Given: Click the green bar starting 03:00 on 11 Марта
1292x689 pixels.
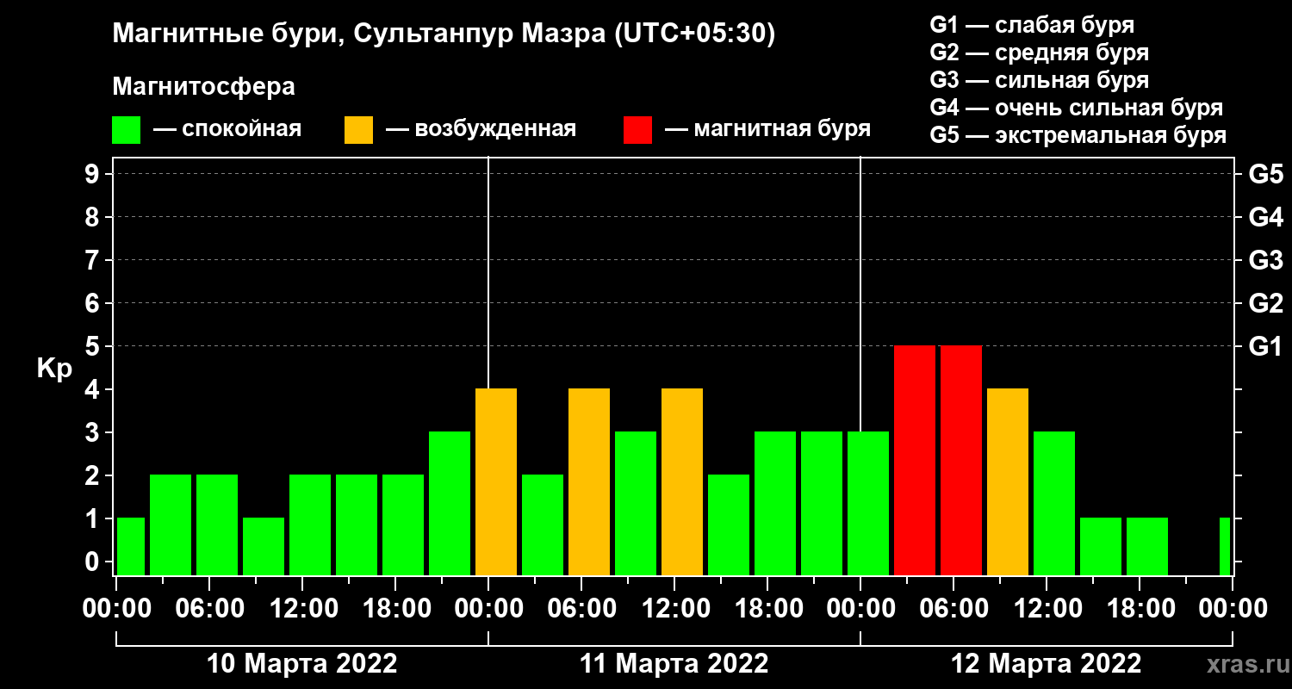Looking at the screenshot, I should tap(543, 525).
